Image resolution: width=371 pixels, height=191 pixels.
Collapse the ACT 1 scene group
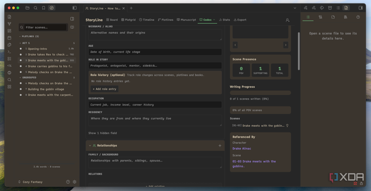pyautogui.click(x=25, y=43)
